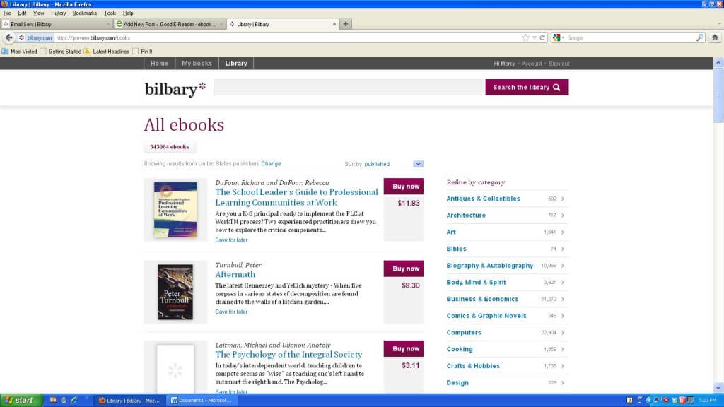724x407 pixels.
Task: Click the Google search box
Action: coord(630,38)
